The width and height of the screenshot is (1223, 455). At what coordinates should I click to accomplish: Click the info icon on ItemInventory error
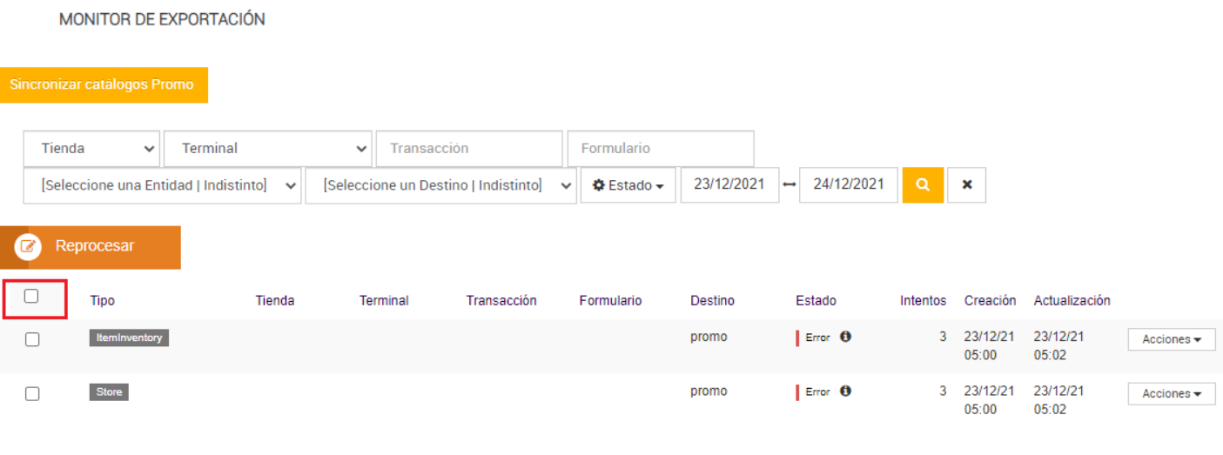(845, 337)
